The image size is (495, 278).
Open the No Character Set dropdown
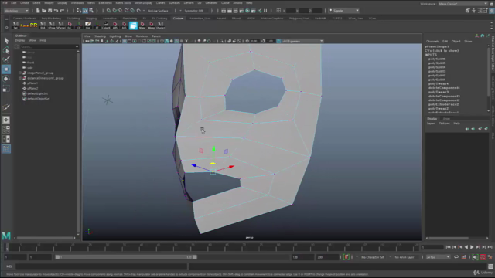(373, 257)
